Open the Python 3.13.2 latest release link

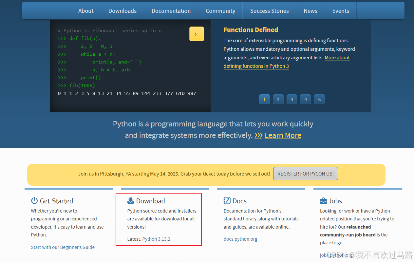156,239
